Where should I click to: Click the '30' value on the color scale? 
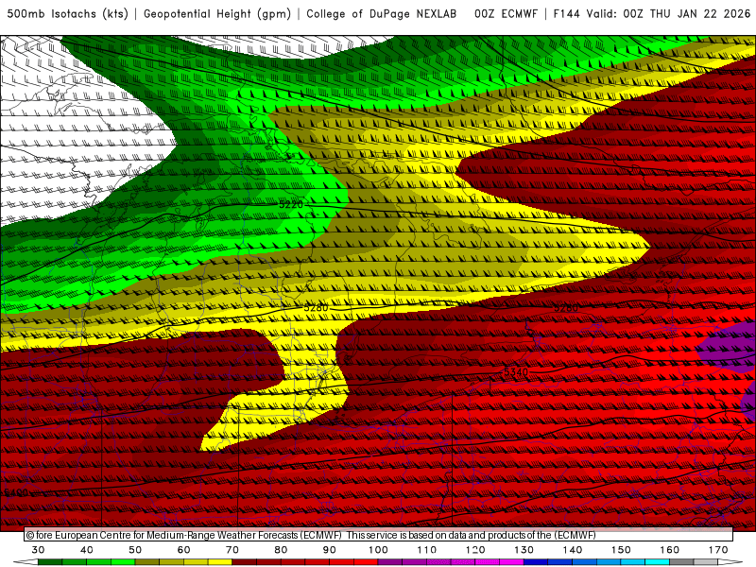[x=38, y=550]
